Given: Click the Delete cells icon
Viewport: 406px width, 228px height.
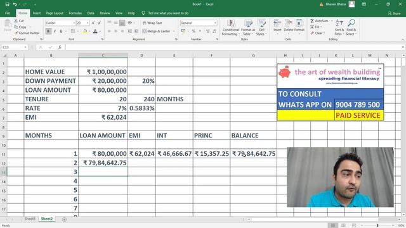Looking at the screenshot, I should tap(288, 23).
